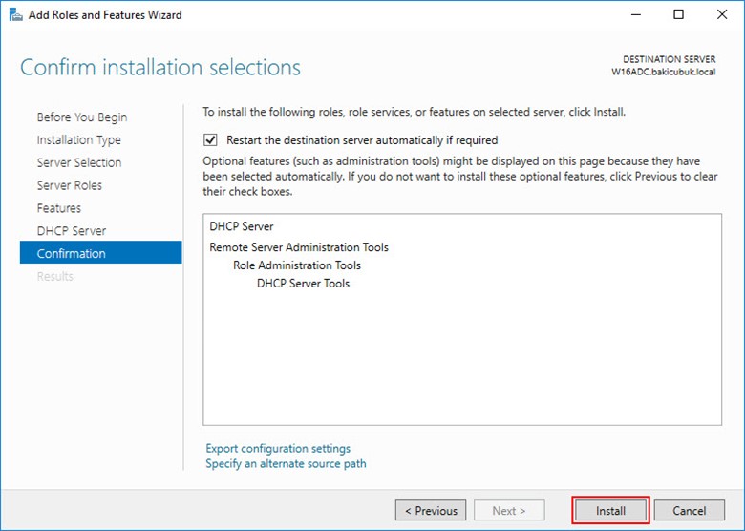Select DHCP Server Tools item

303,284
